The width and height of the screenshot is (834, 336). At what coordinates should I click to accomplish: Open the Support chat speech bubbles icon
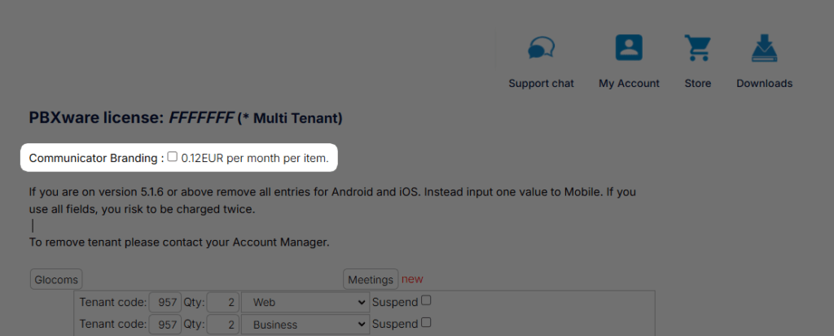click(x=542, y=48)
